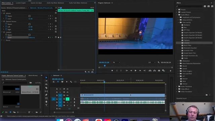Select the Track Select Forward tool
Viewport: 215px width, 121px height.
(x=46, y=81)
